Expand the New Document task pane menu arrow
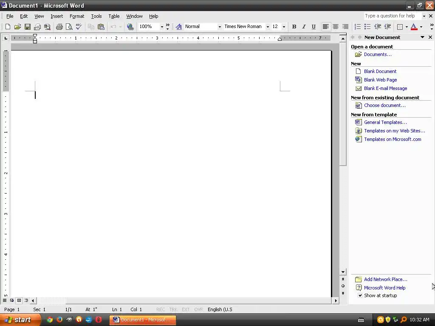Viewport: 435px width, 326px height. (x=422, y=37)
